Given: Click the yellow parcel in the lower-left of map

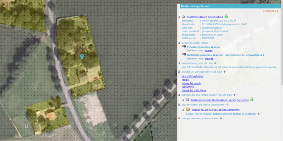Looking at the screenshot, I should point(48,115).
